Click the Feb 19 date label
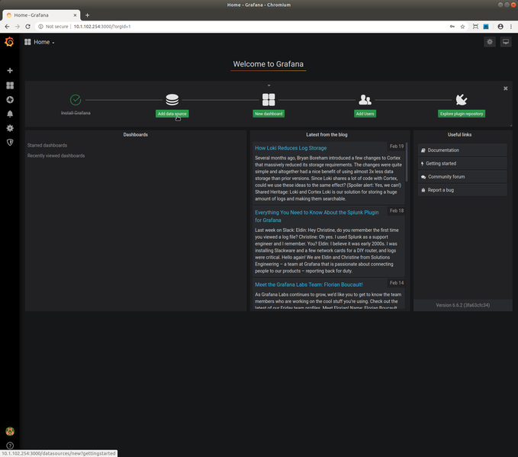518x457 pixels. 397,146
